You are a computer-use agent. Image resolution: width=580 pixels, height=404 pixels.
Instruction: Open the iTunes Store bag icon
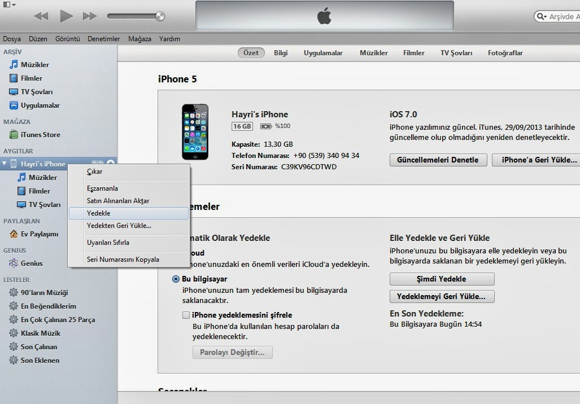click(x=14, y=134)
